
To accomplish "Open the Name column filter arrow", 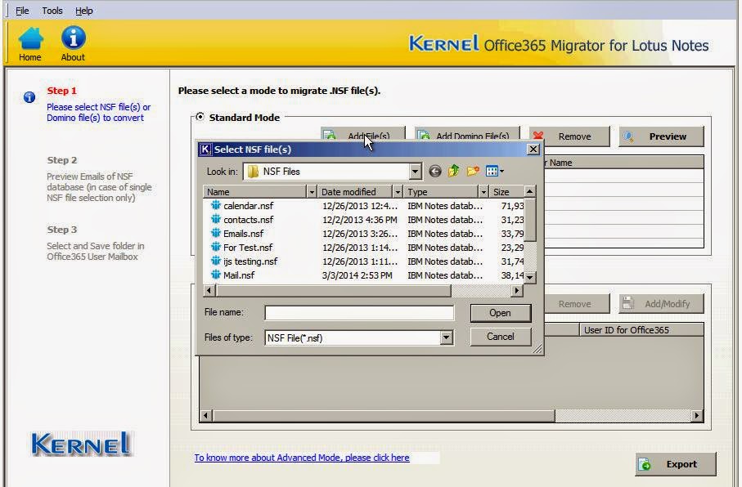I will pos(312,191).
